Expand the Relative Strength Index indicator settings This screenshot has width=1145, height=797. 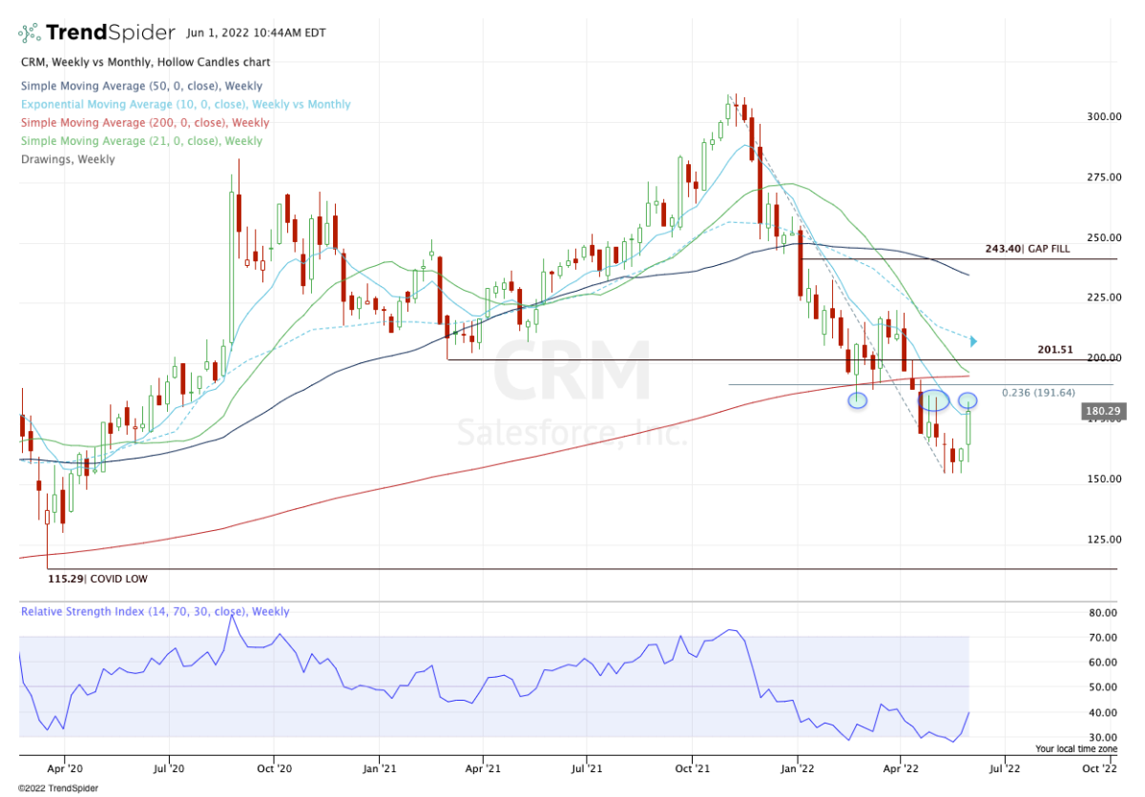(x=156, y=611)
